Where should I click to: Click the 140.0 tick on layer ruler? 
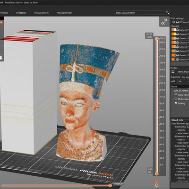tap(163, 76)
